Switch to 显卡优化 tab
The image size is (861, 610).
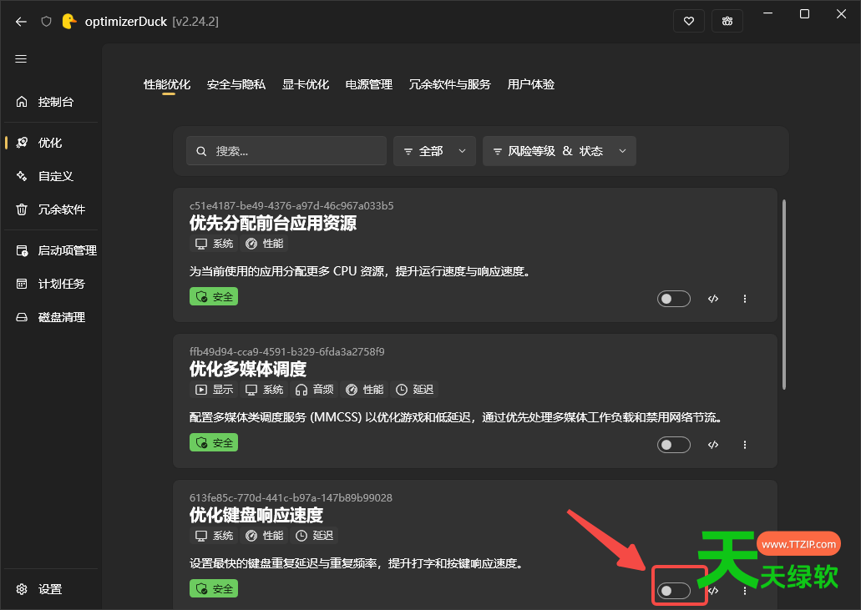click(x=306, y=84)
